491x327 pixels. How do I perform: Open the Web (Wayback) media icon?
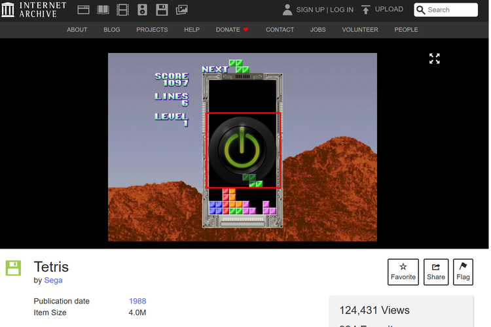[x=83, y=10]
